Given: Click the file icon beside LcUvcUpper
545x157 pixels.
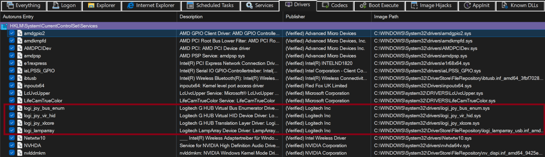Looking at the screenshot, I should click(20, 93).
